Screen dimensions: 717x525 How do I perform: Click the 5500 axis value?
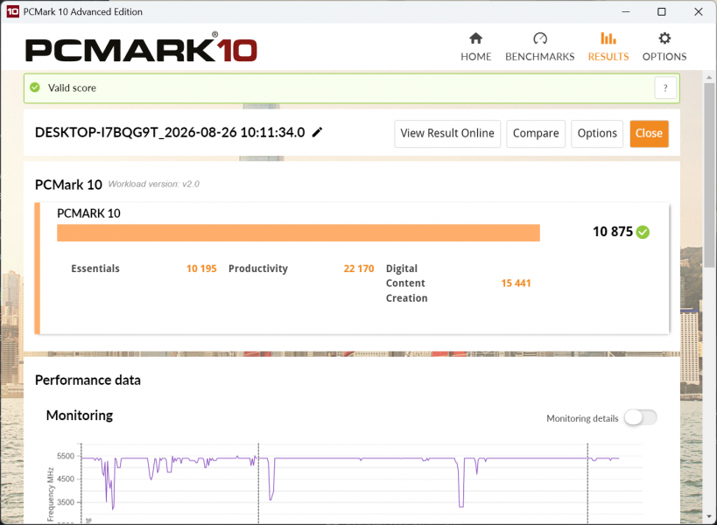pos(66,456)
